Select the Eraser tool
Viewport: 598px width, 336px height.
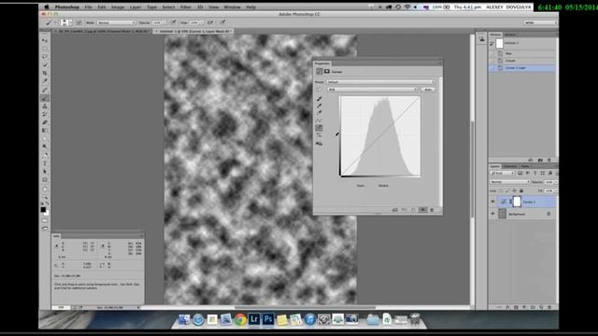45,122
